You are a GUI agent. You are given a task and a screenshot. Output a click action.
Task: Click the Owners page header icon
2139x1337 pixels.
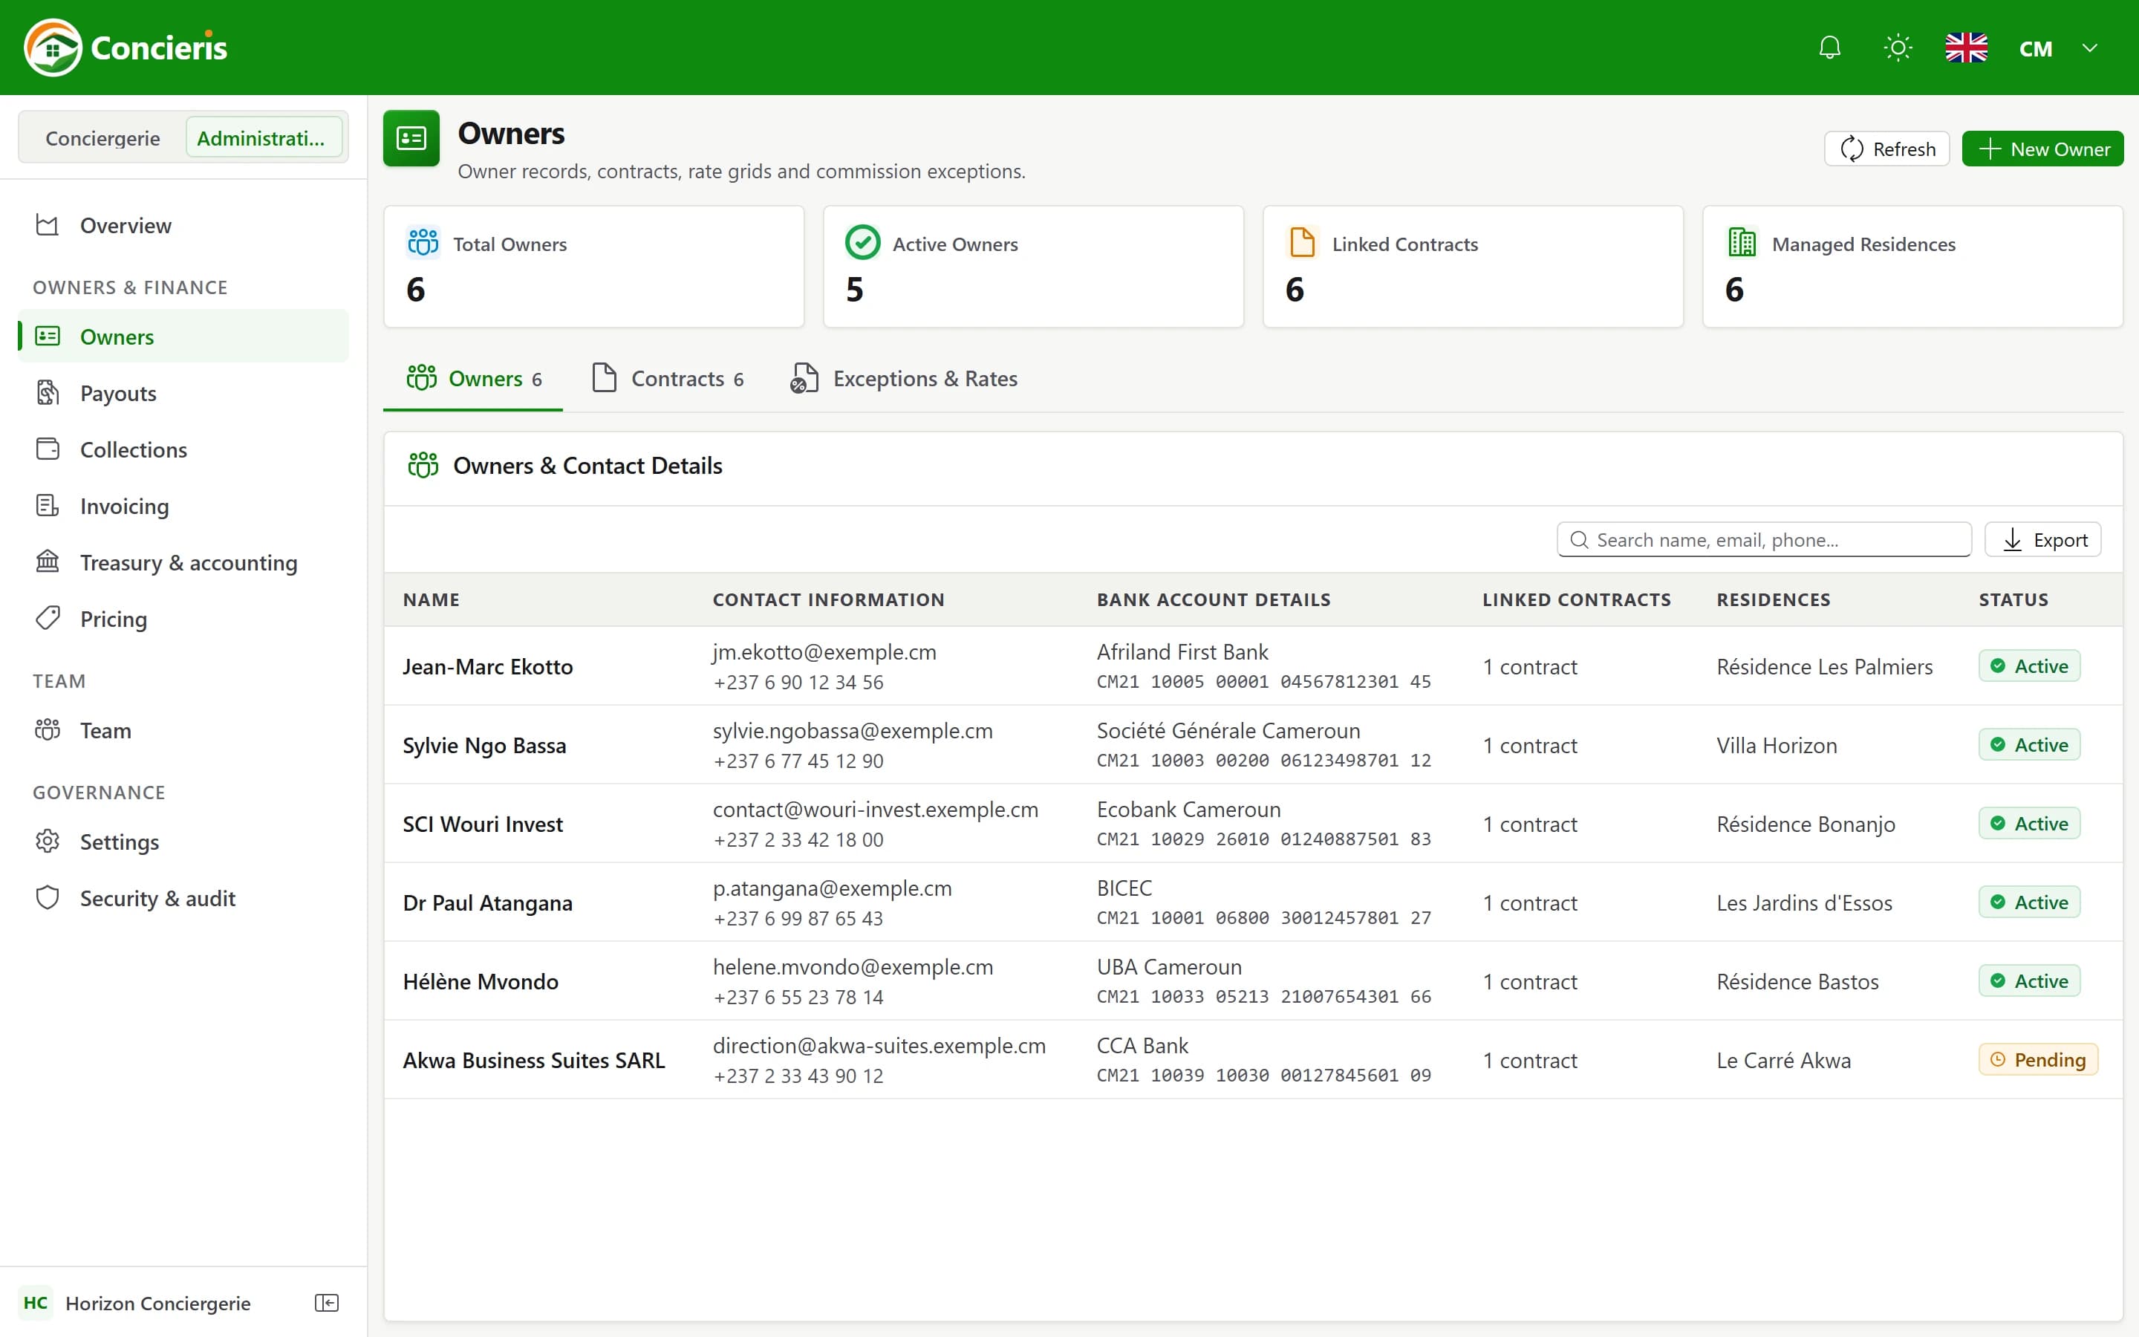point(411,138)
